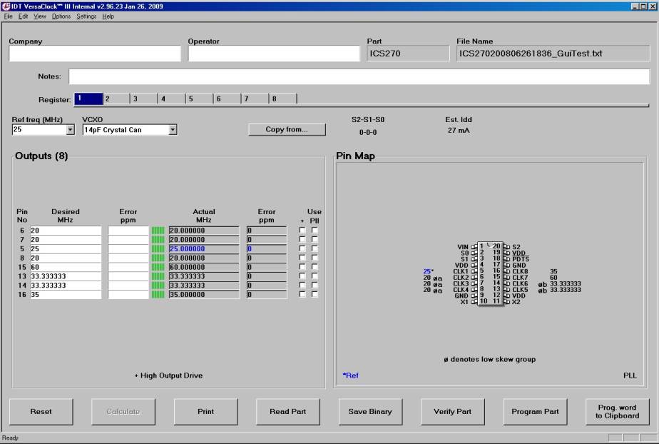Enable high output drive for pin 6
This screenshot has width=659, height=444.
(x=302, y=230)
